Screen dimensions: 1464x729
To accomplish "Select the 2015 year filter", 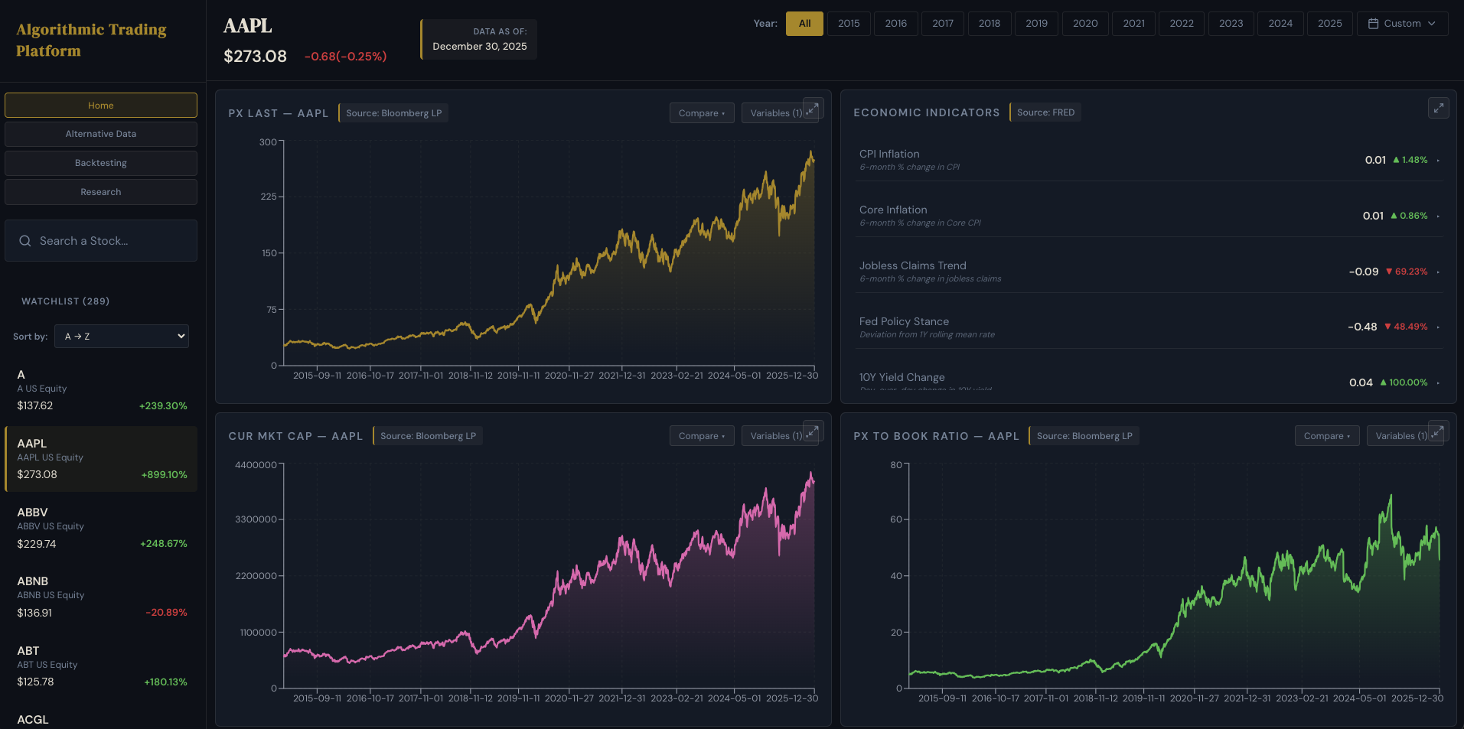I will (x=848, y=23).
